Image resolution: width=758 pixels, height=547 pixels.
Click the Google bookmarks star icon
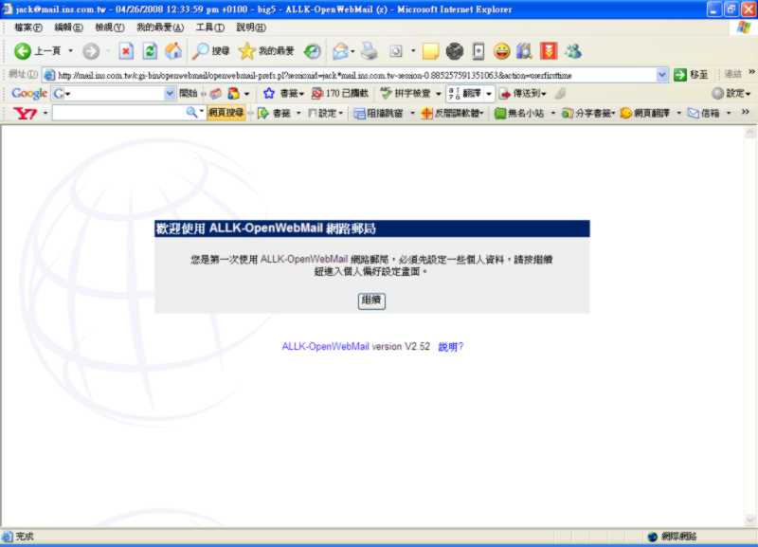269,93
